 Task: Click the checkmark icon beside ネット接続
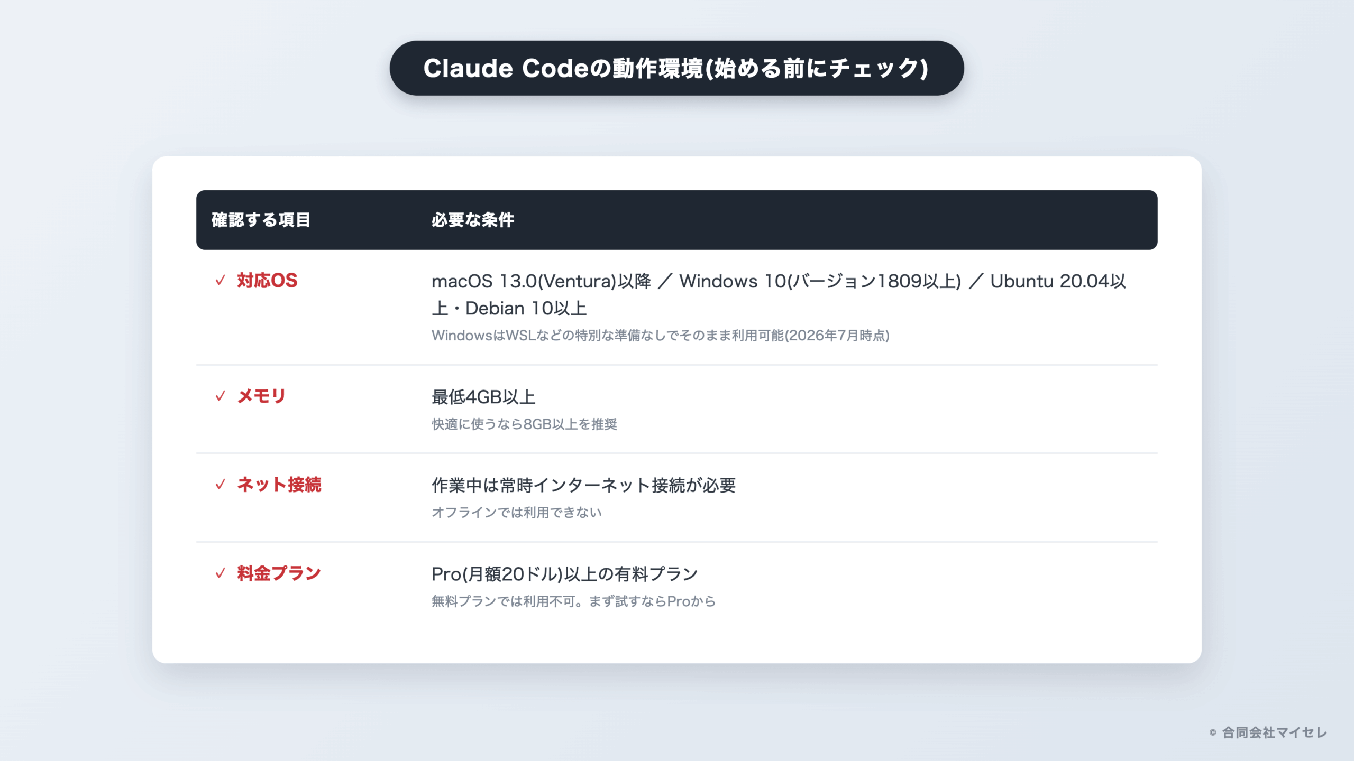(220, 485)
